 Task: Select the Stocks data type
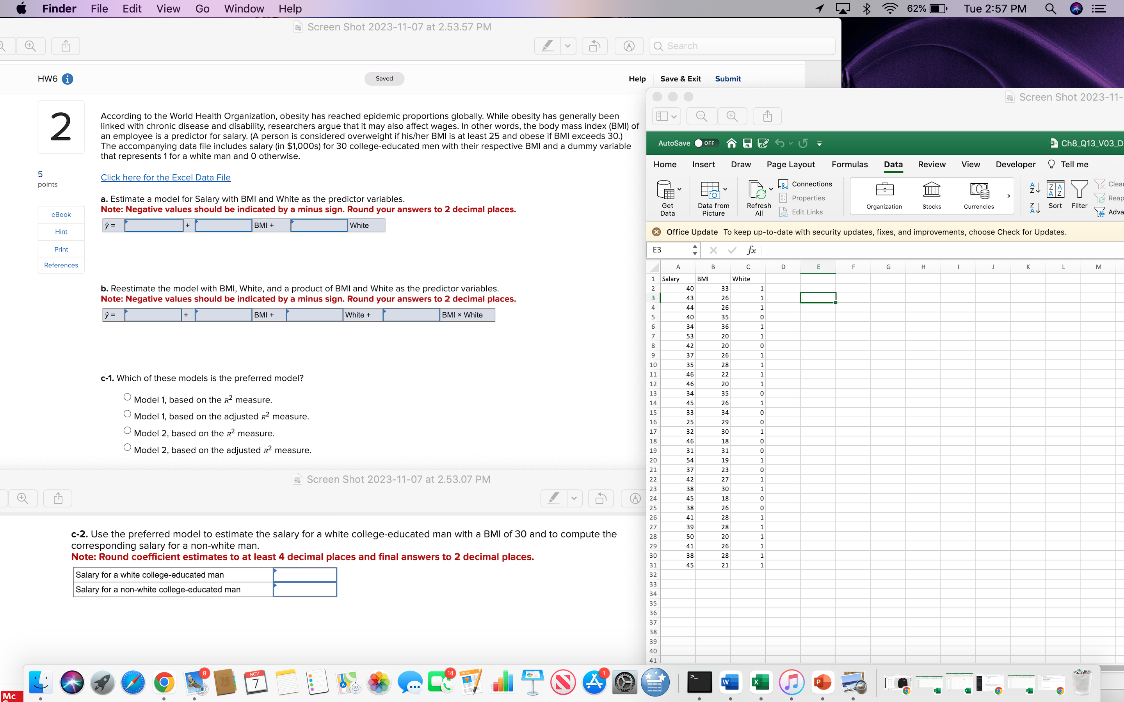click(931, 195)
